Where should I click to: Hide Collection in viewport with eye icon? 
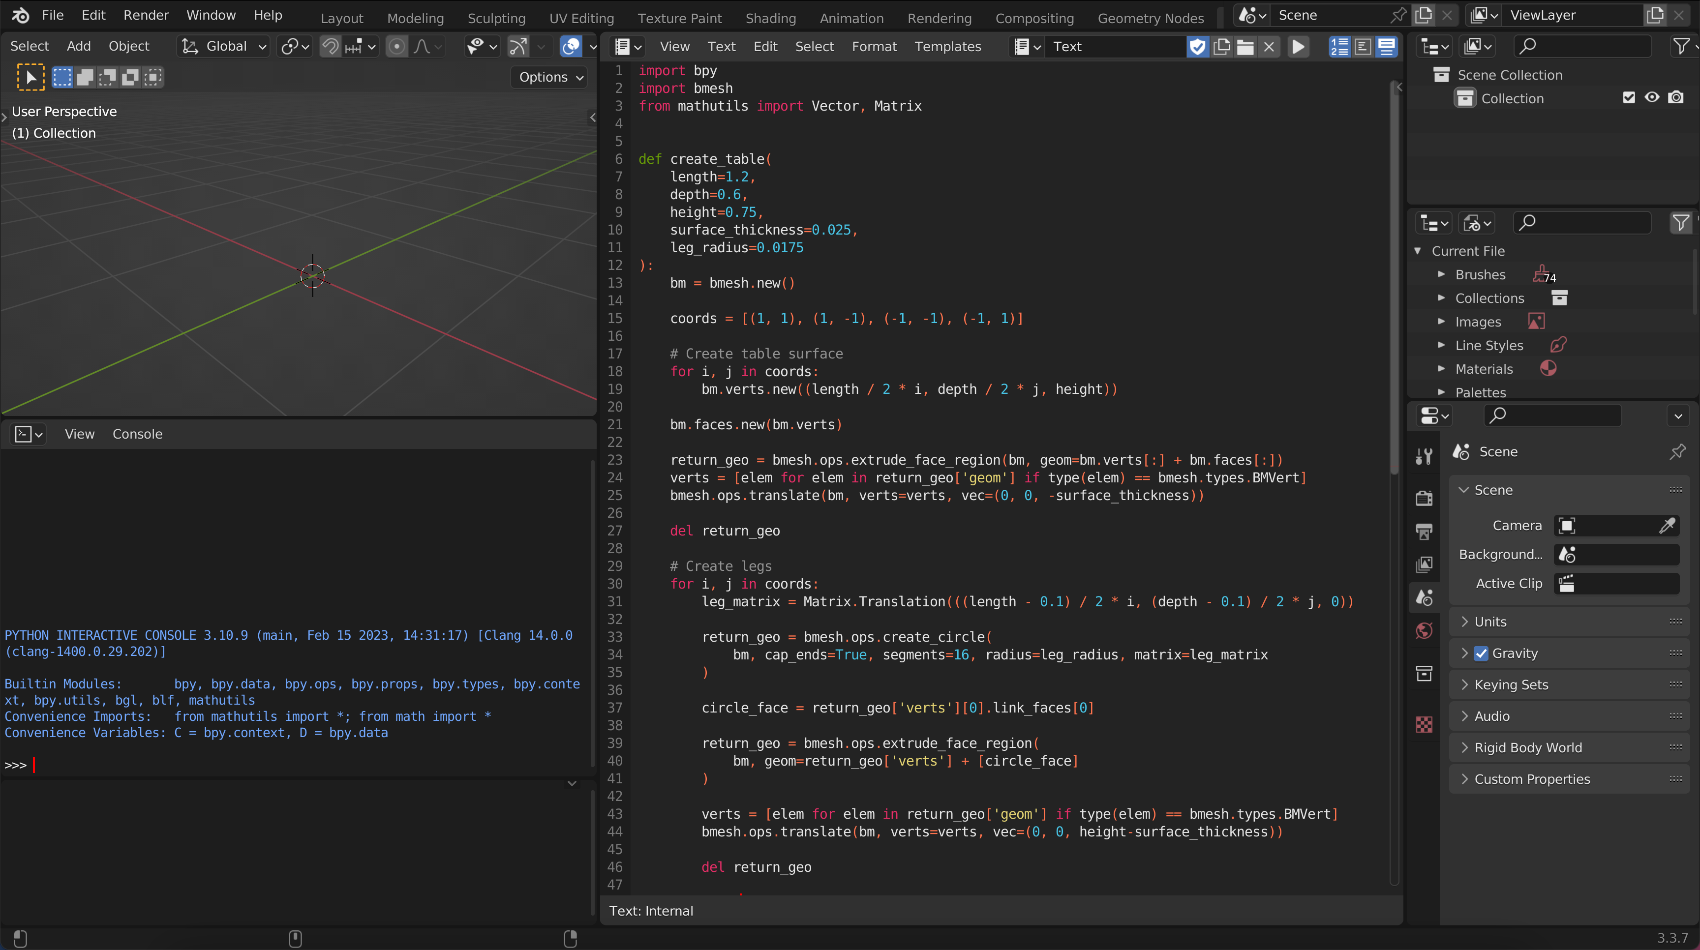click(1652, 98)
